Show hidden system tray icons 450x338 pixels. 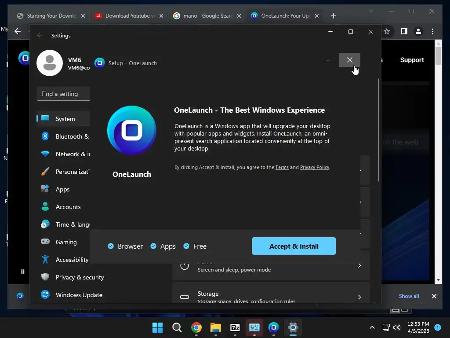coord(372,327)
